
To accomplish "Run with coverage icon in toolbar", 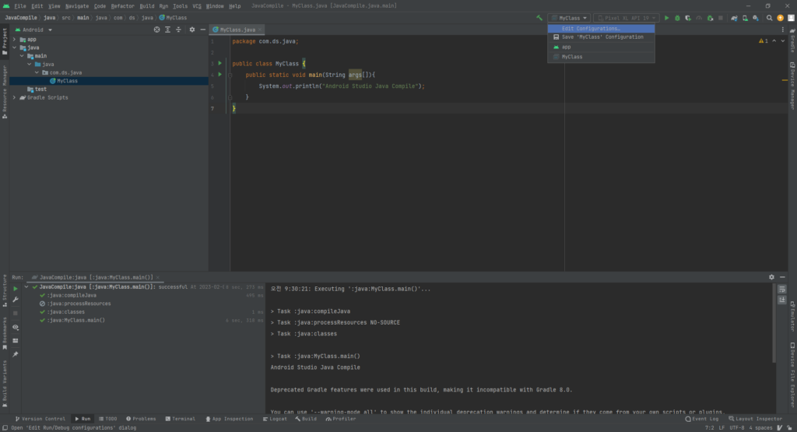I will point(688,18).
